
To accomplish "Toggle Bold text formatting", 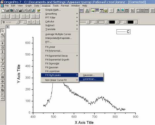I will coord(29,22).
